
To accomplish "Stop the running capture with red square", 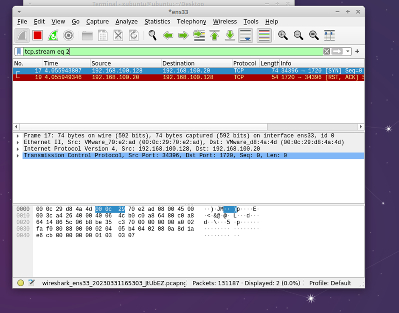I will point(37,35).
